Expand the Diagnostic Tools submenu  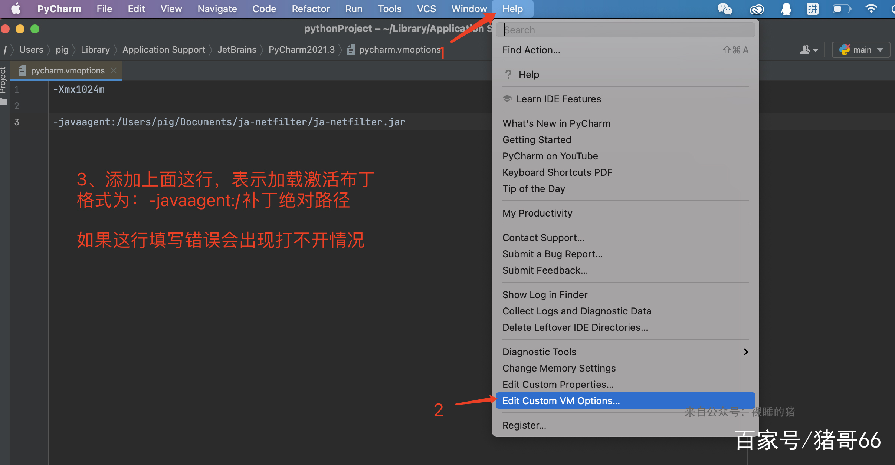(625, 352)
